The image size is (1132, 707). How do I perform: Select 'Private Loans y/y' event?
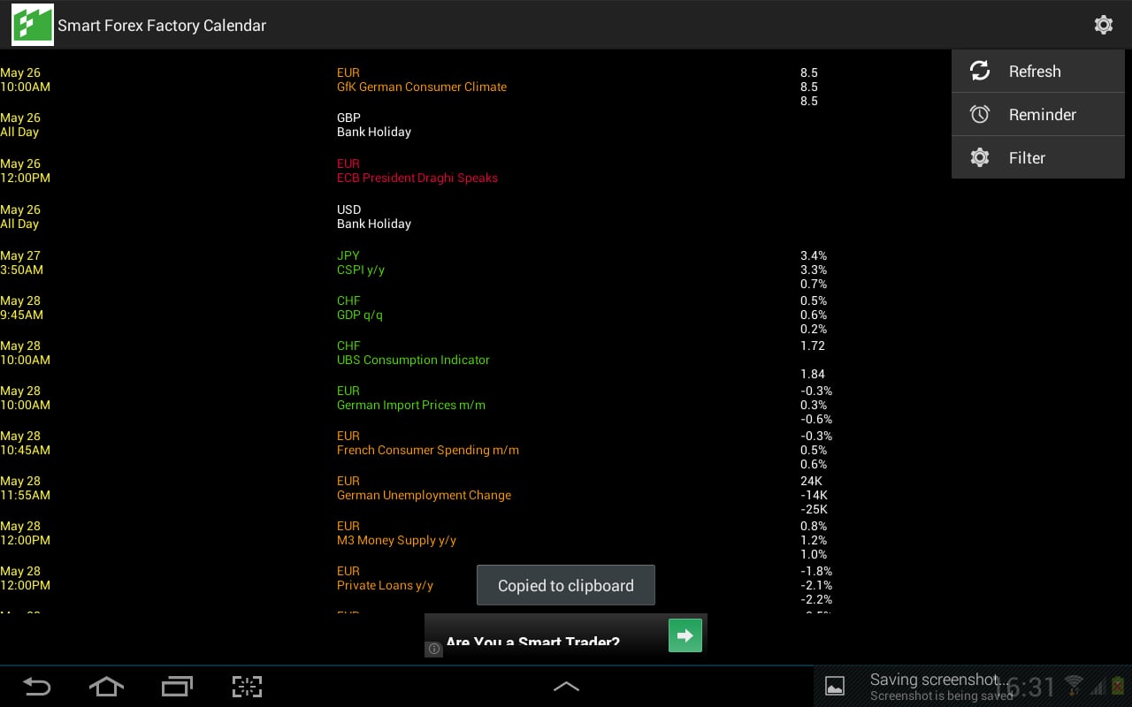[x=386, y=585]
